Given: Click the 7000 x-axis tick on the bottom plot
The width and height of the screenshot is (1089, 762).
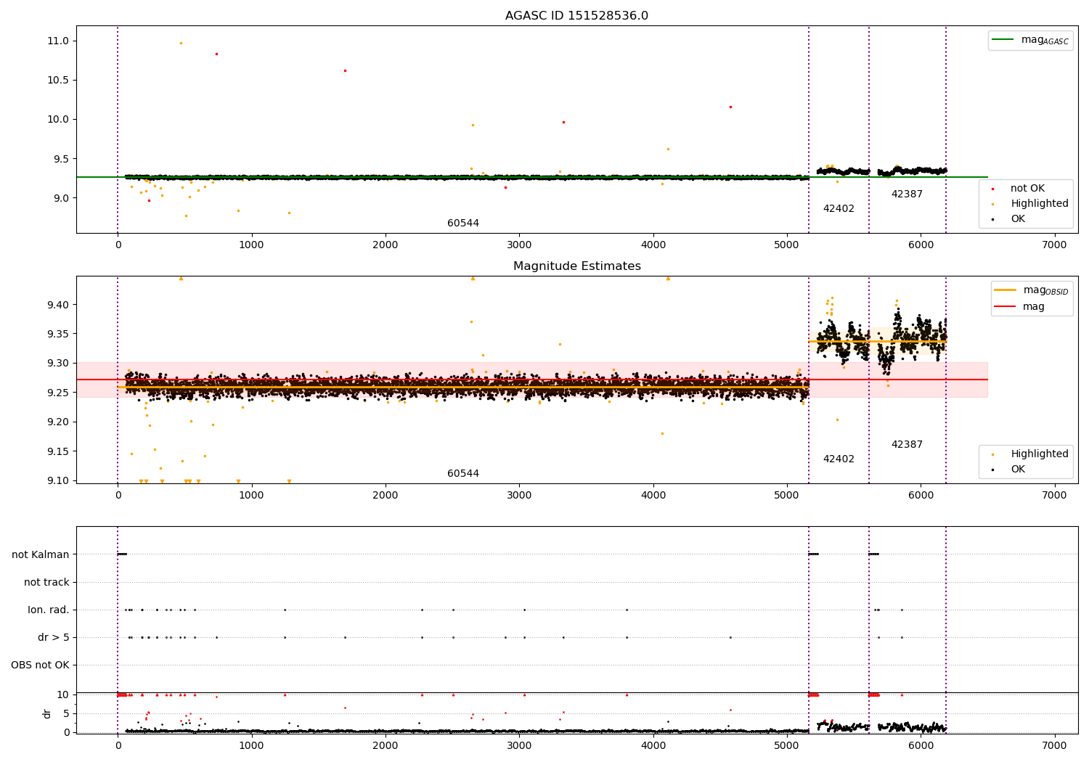Looking at the screenshot, I should click(1054, 746).
